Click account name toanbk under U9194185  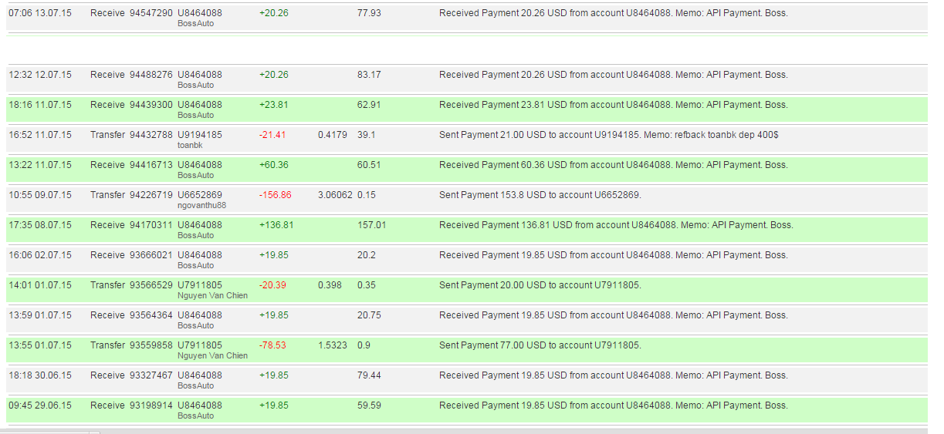[190, 145]
